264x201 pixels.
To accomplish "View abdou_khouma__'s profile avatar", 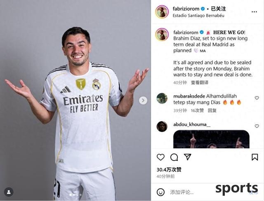I will 162,126.
